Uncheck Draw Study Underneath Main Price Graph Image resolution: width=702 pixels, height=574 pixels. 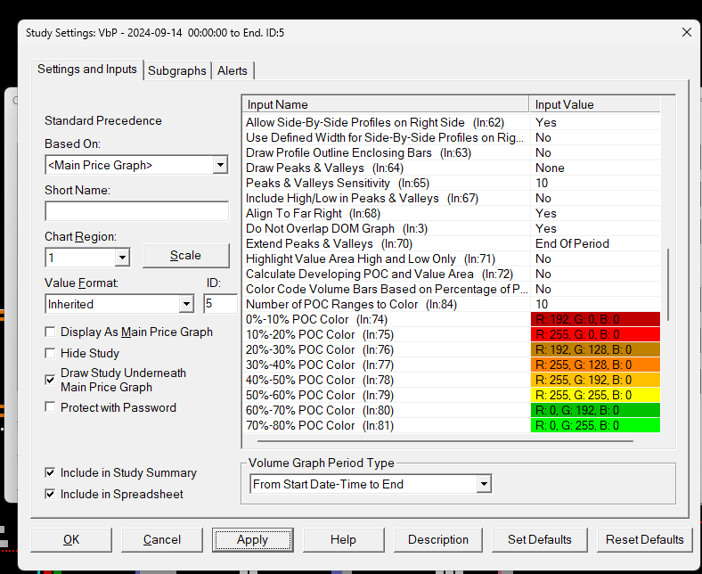[x=51, y=380]
